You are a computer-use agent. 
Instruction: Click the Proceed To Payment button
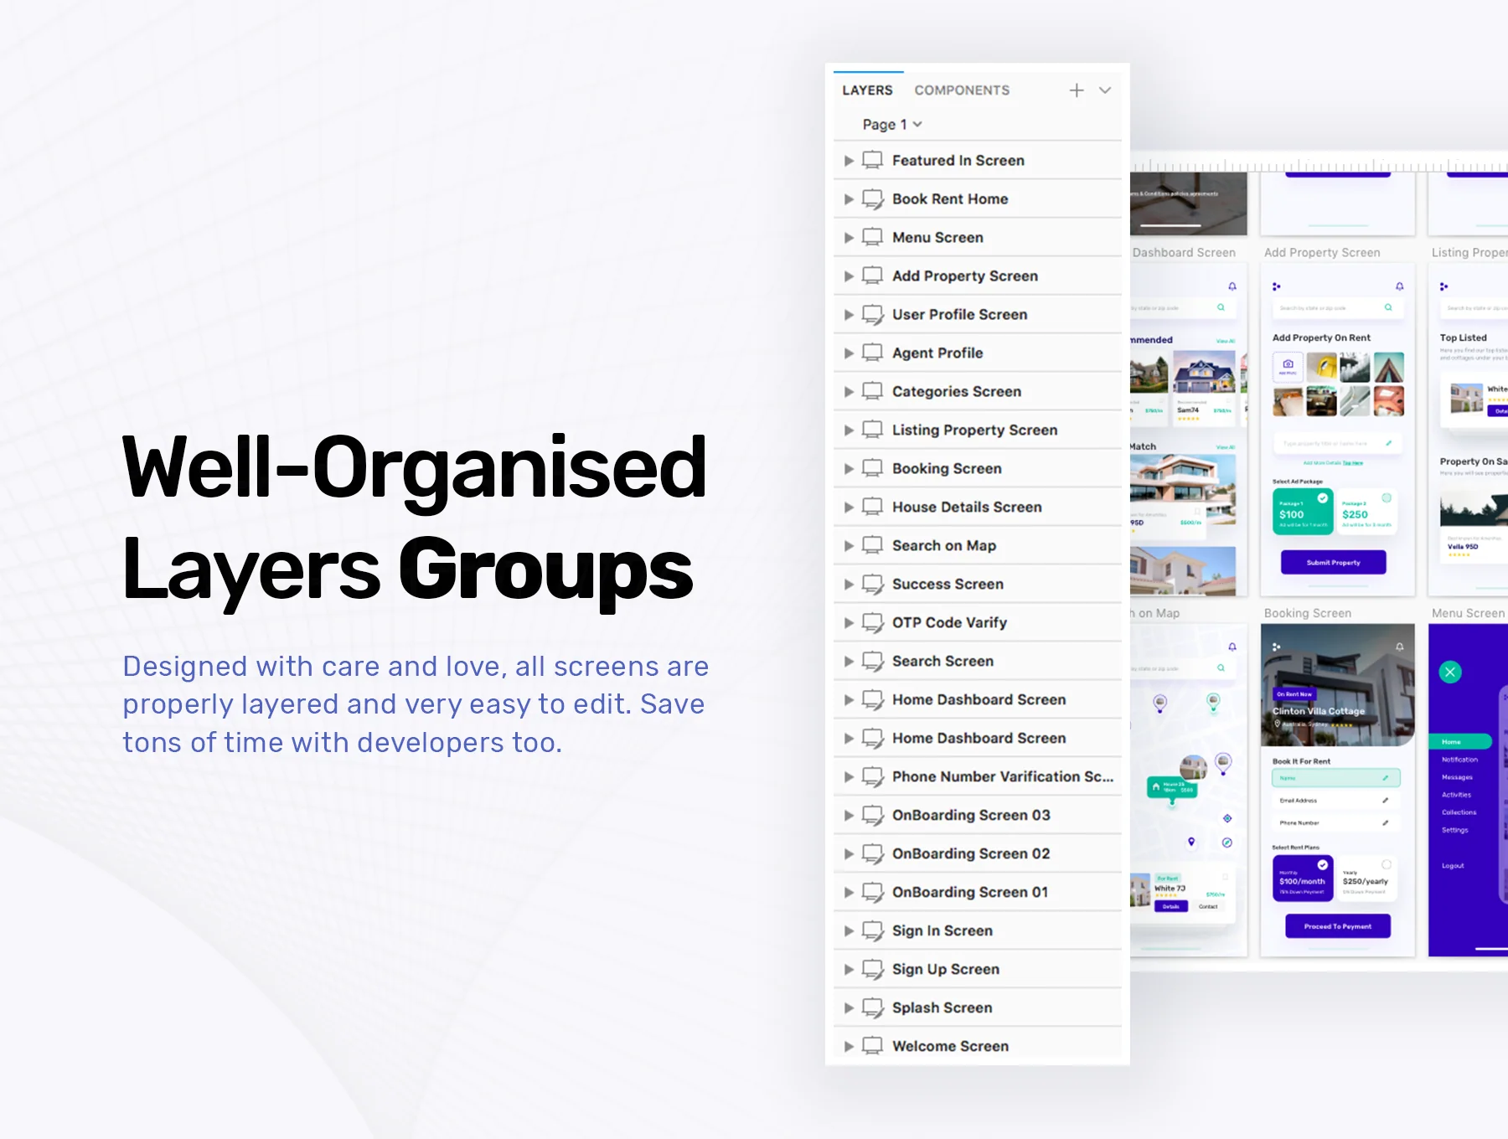[1338, 925]
